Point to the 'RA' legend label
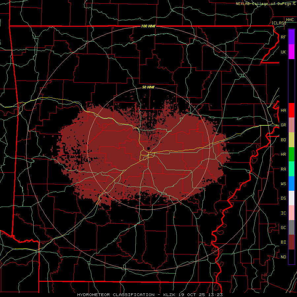This screenshot has height=297, width=297. pyautogui.click(x=283, y=169)
